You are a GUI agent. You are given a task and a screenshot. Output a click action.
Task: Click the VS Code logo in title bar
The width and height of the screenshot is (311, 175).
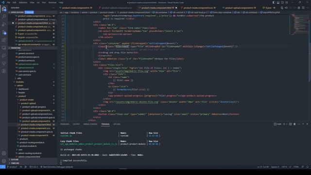(3, 2)
